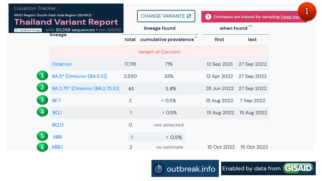Click green badge 2 beside BA.2.75
Image resolution: width=322 pixels, height=181 pixels.
coord(42,88)
